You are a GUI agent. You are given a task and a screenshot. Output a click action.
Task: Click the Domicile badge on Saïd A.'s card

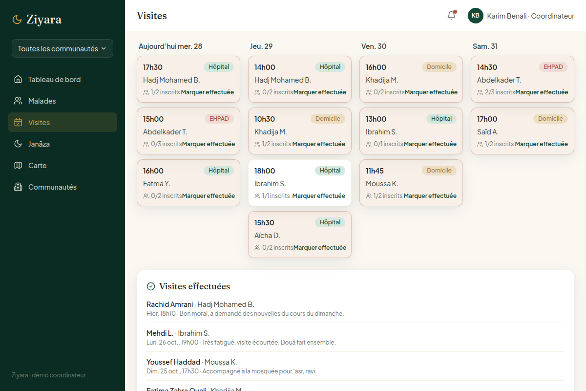tap(550, 119)
